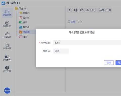Viewport: 121px width, 96px height.
Task: Open the 相册 album tree item
Action: point(23,37)
